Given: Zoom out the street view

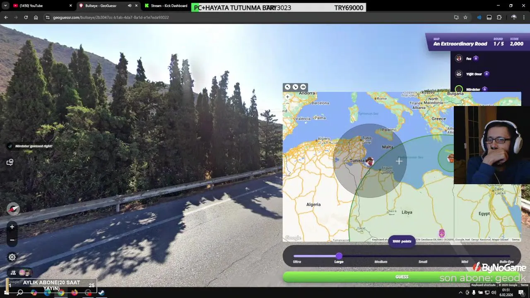Looking at the screenshot, I should coord(12,240).
